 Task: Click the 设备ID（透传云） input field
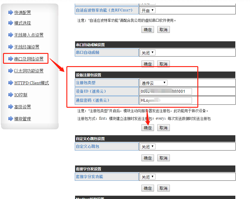(x=166, y=91)
